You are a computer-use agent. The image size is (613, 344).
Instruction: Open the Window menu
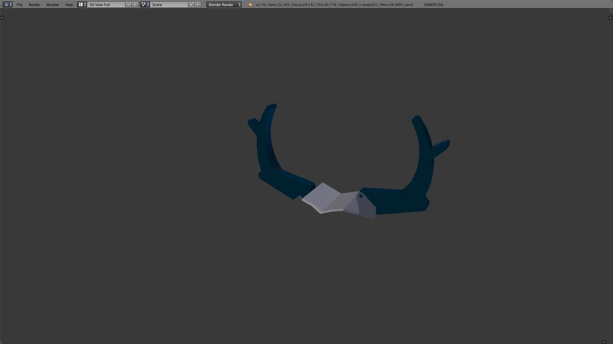(x=52, y=4)
